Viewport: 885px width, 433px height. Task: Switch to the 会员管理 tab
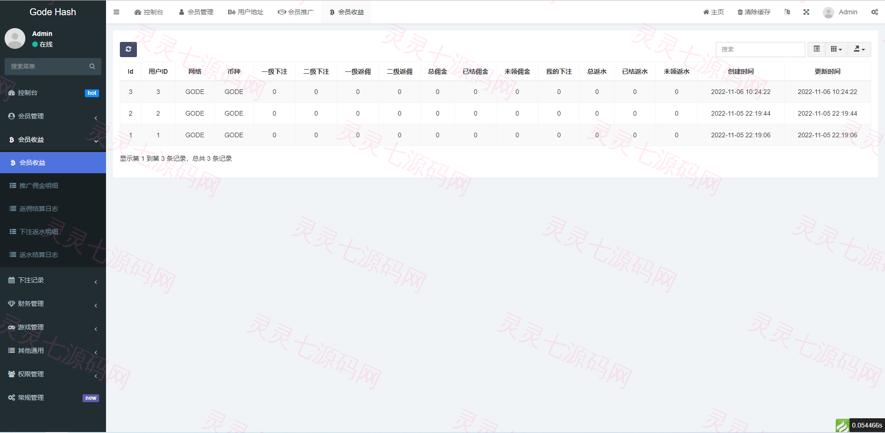pos(196,12)
